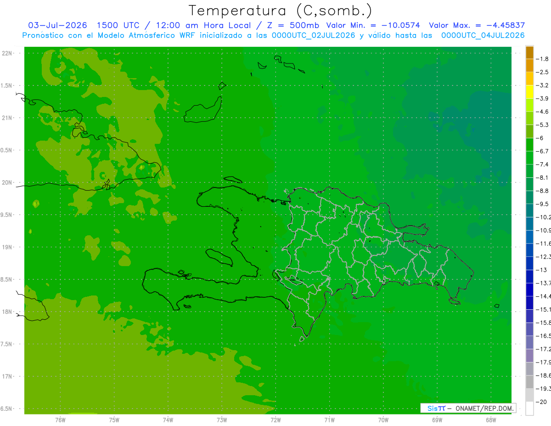This screenshot has width=551, height=426.
Task: Click the "-14.4" color bar value
Action: pyautogui.click(x=544, y=296)
